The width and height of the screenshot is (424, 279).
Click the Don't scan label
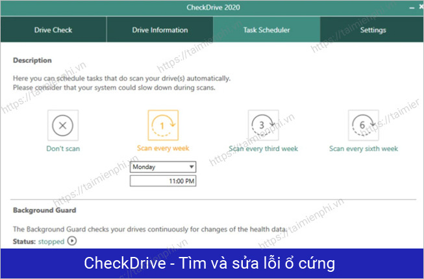[x=63, y=149]
